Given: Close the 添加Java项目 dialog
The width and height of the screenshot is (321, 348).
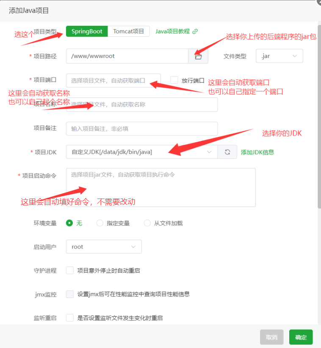Looking at the screenshot, I should pos(318,2).
